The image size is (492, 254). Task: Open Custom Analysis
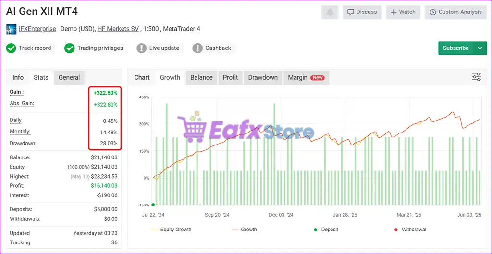click(x=455, y=12)
